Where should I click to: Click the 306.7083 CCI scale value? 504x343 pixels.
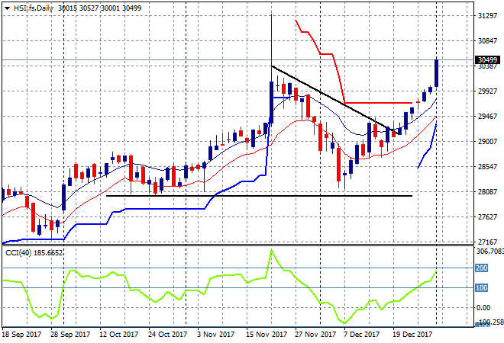[x=489, y=252]
